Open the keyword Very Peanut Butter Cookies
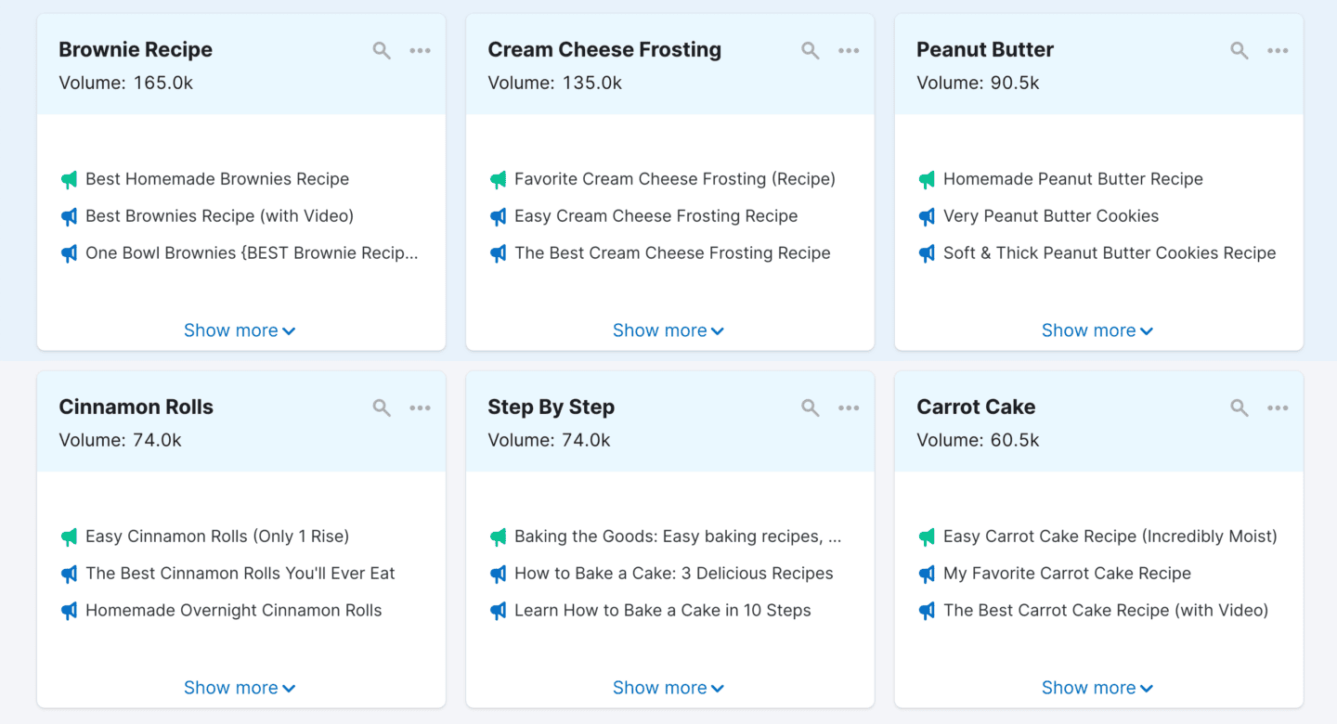 coord(1053,215)
